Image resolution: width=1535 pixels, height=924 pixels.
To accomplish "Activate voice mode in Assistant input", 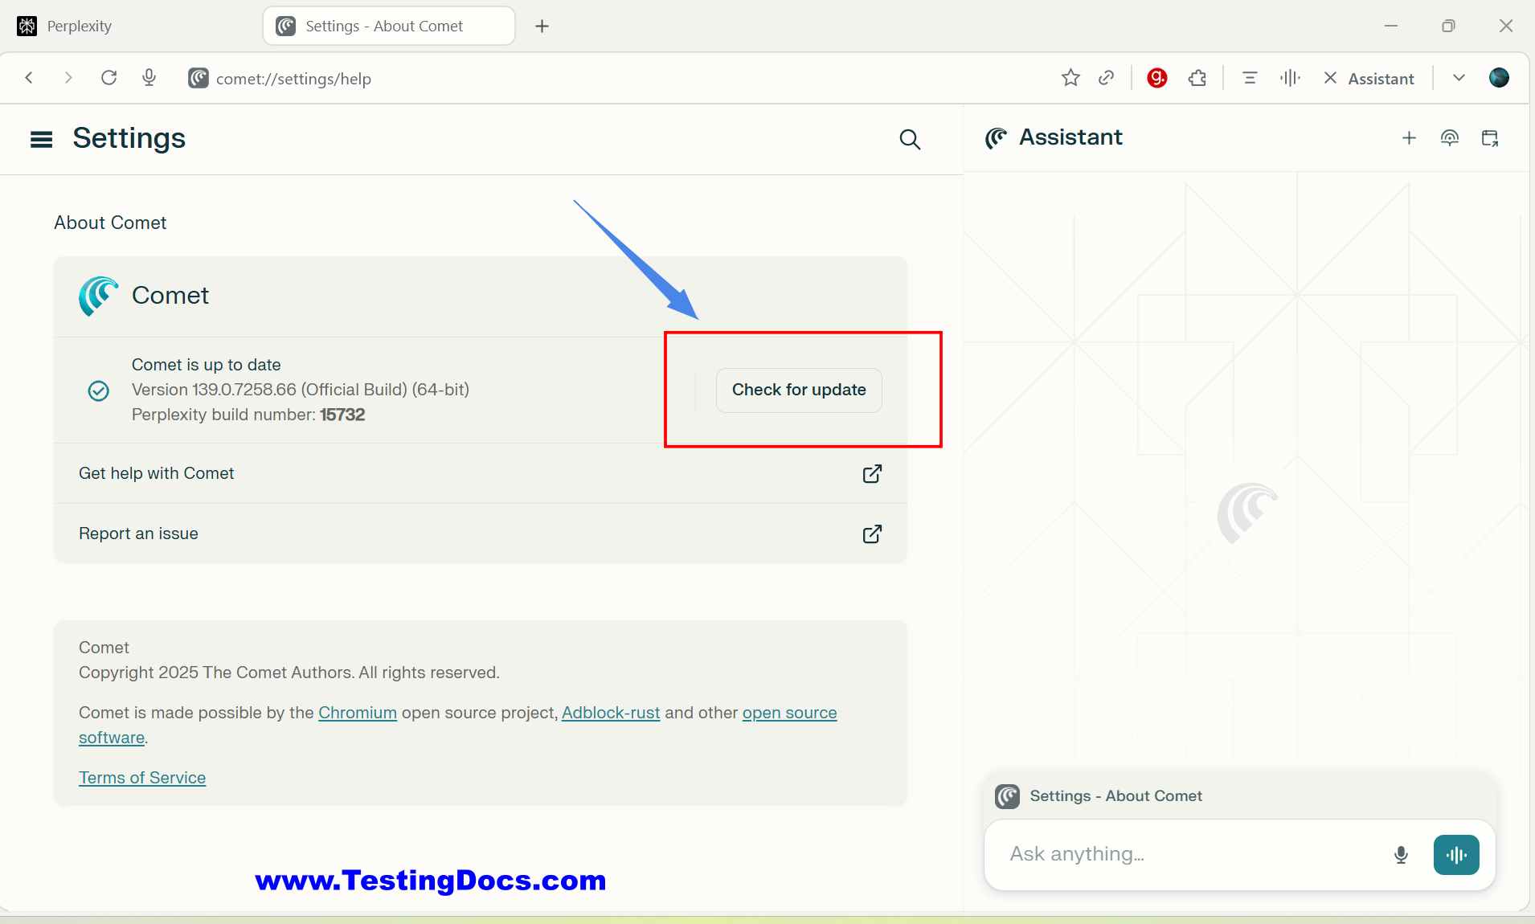I will pyautogui.click(x=1455, y=855).
